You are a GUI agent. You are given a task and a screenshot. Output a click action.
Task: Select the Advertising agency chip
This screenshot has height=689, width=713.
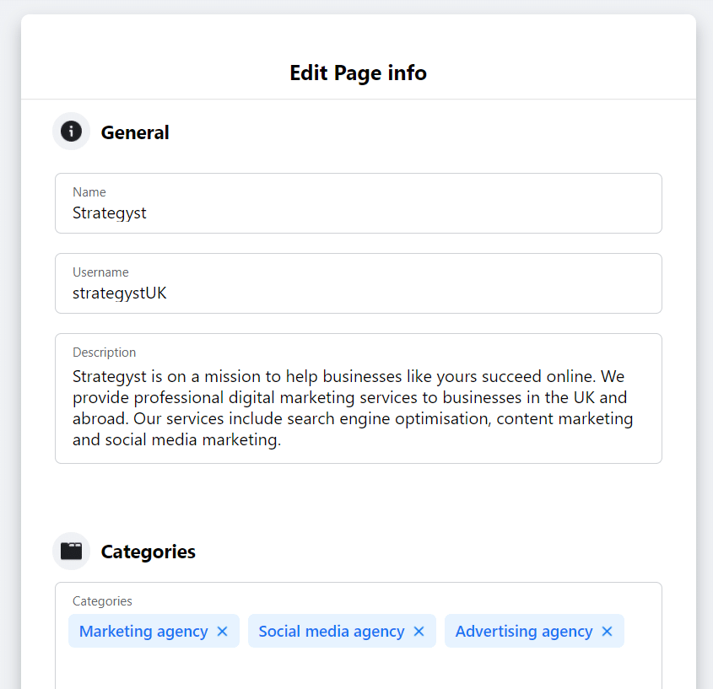[523, 631]
